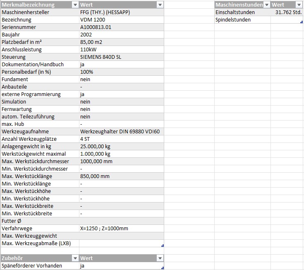This screenshot has height=270, width=304.
Task: Click the empty Max. Werkzeuggewicht value cell
Action: point(121,236)
